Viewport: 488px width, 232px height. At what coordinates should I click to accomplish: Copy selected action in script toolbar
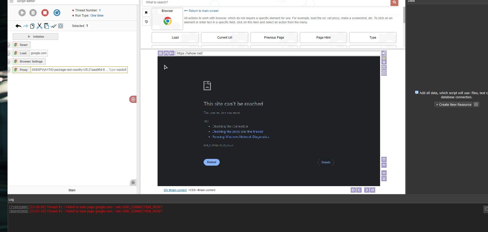[32, 26]
